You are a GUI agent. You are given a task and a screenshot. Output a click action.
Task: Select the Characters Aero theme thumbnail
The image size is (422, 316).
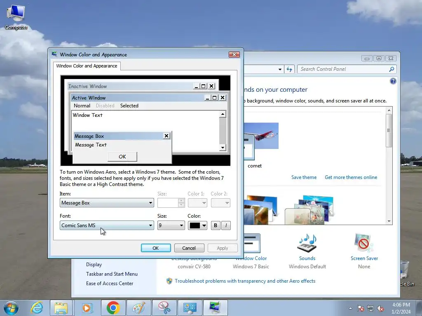309,210
